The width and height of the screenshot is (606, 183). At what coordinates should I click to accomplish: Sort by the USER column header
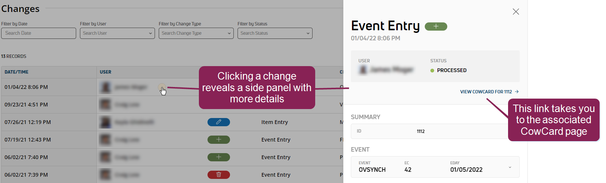(105, 72)
